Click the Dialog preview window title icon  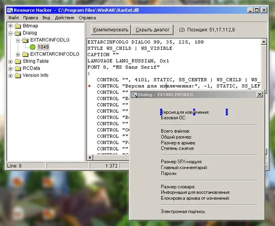point(134,95)
